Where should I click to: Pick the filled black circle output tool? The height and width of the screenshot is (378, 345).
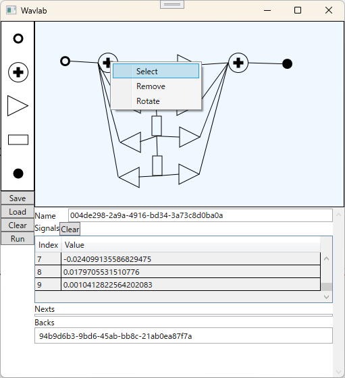(18, 173)
